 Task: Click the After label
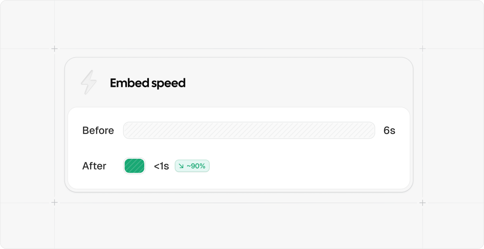(x=94, y=166)
